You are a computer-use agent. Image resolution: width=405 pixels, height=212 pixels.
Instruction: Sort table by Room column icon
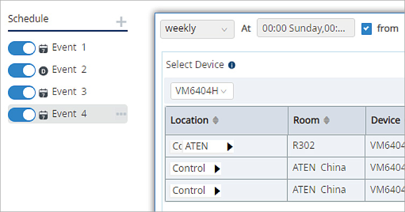(327, 120)
